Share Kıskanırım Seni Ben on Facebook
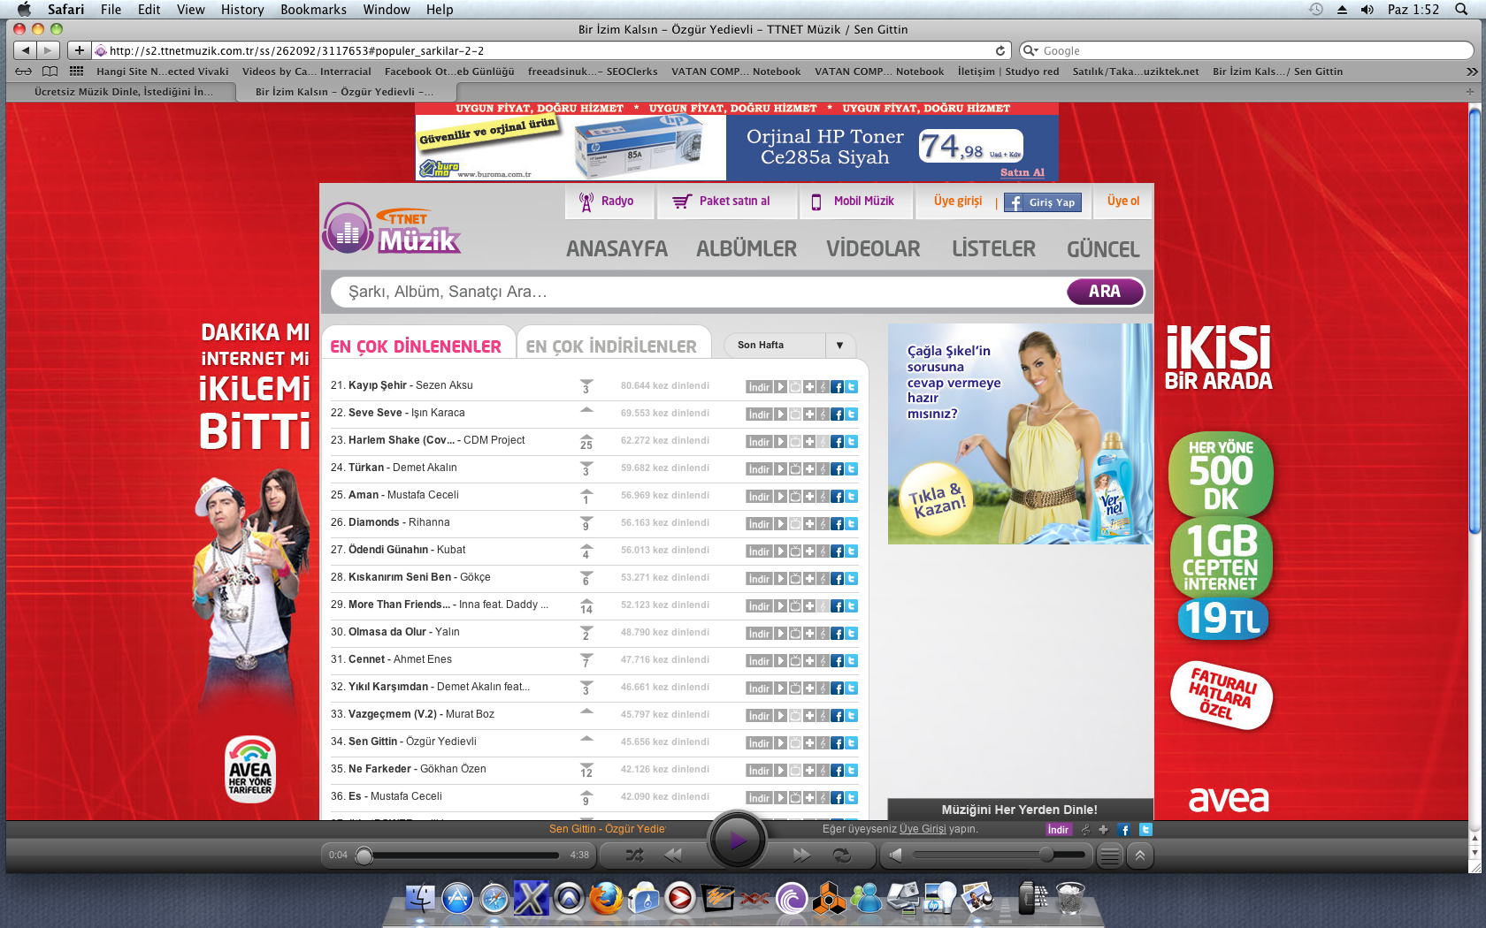This screenshot has width=1486, height=928. point(837,579)
